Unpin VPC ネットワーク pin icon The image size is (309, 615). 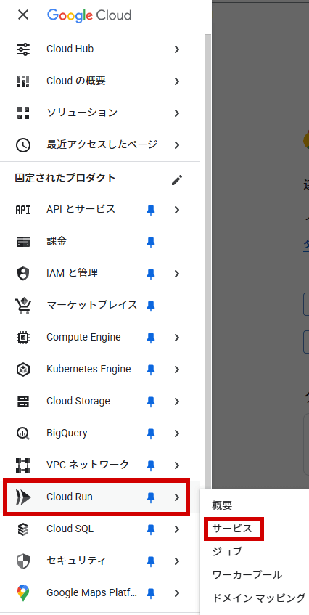click(151, 465)
